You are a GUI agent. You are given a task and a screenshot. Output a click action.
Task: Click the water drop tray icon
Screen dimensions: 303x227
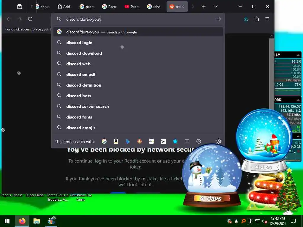pyautogui.click(x=236, y=221)
